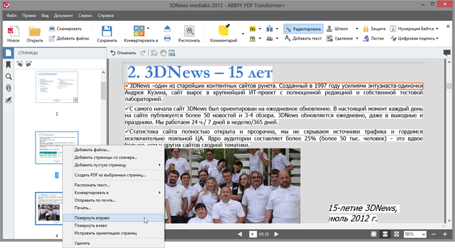Viewport: 455px width, 248px height.
Task: Go to the previous page arrow
Action: coord(240,234)
